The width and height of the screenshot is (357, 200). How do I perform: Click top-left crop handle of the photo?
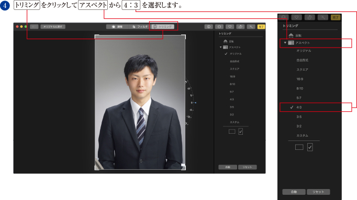tap(96, 37)
